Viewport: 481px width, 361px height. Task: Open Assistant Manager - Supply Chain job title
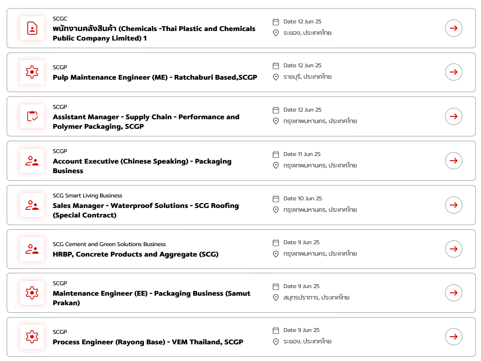(146, 122)
